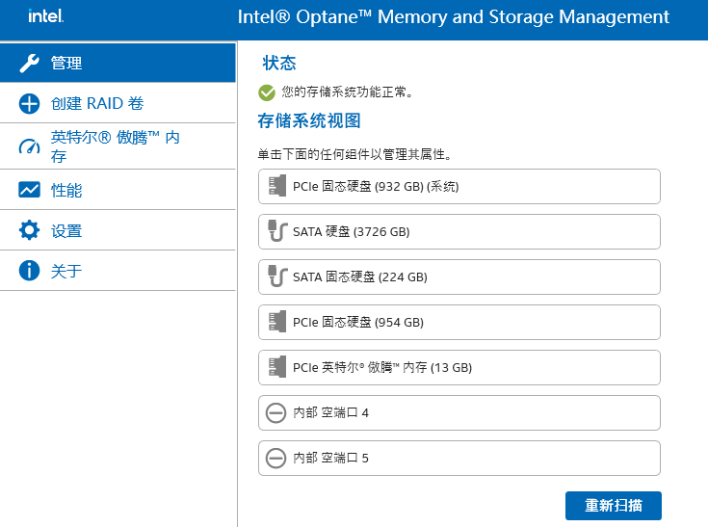Click the empty-port icon of 内部 空端口 4
This screenshot has height=527, width=708.
coord(276,412)
